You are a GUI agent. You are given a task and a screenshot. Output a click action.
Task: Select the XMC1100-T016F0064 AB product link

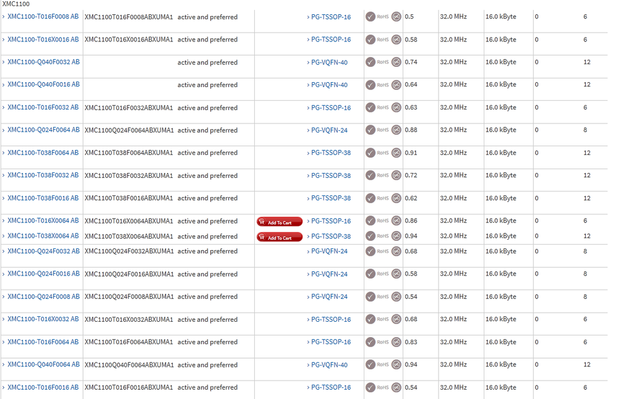point(43,342)
